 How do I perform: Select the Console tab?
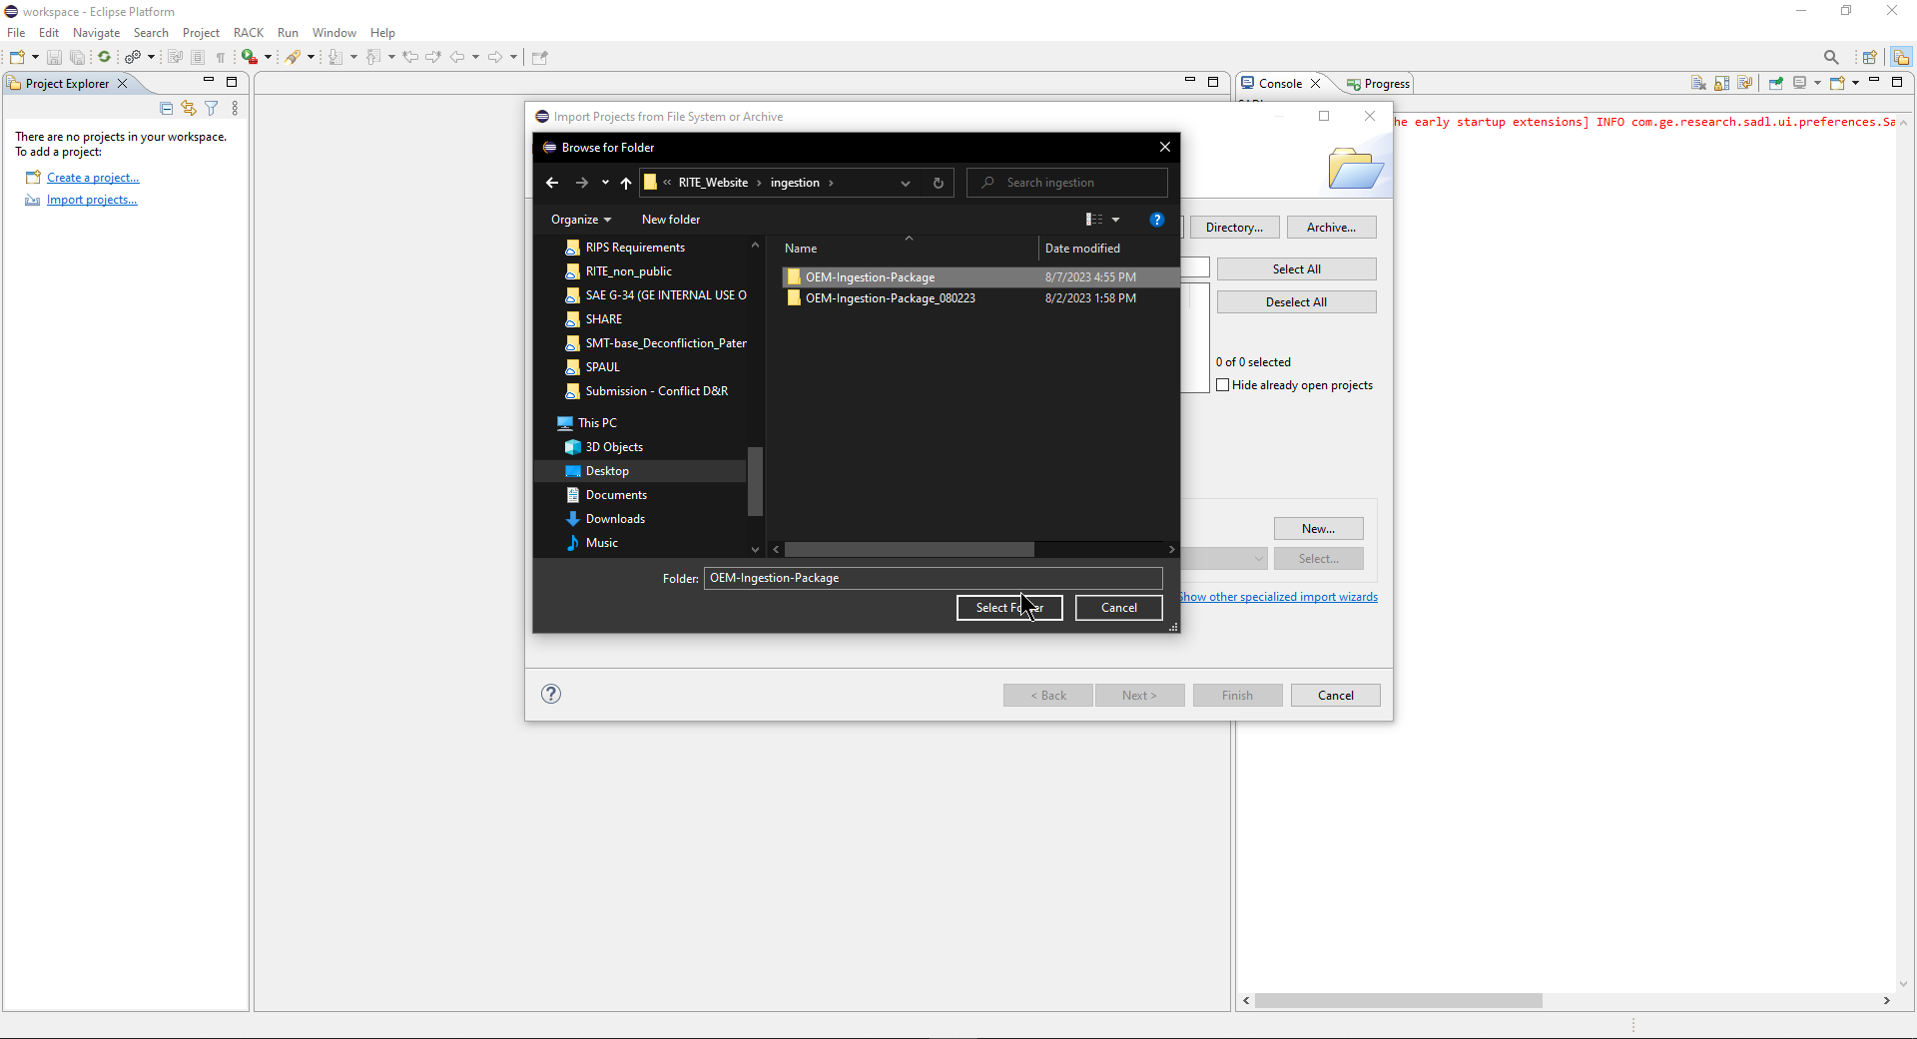click(x=1280, y=84)
